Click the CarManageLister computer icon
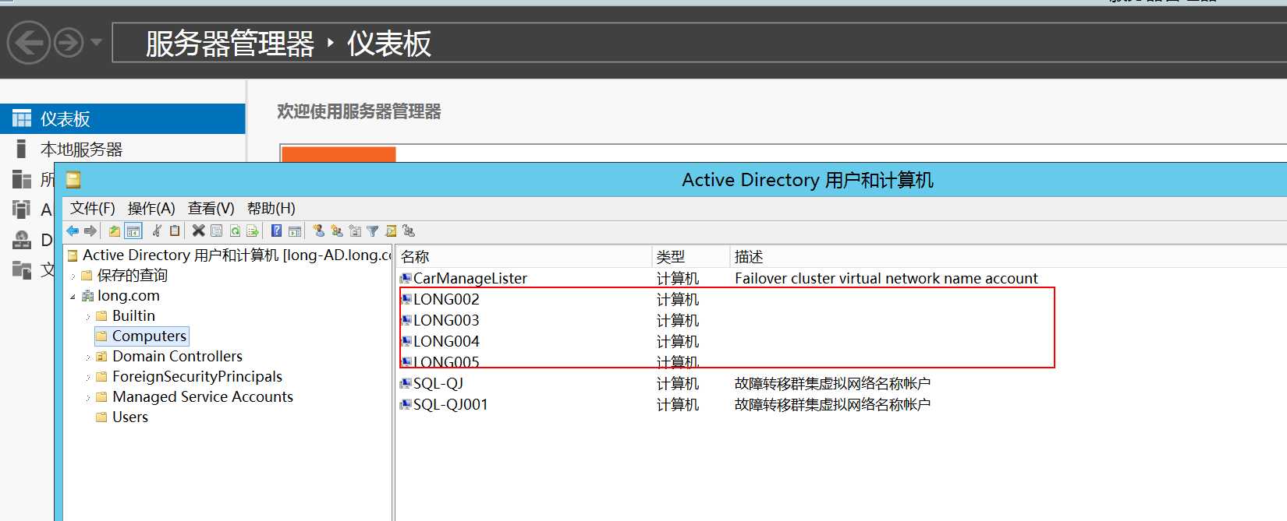The width and height of the screenshot is (1287, 521). pos(406,278)
